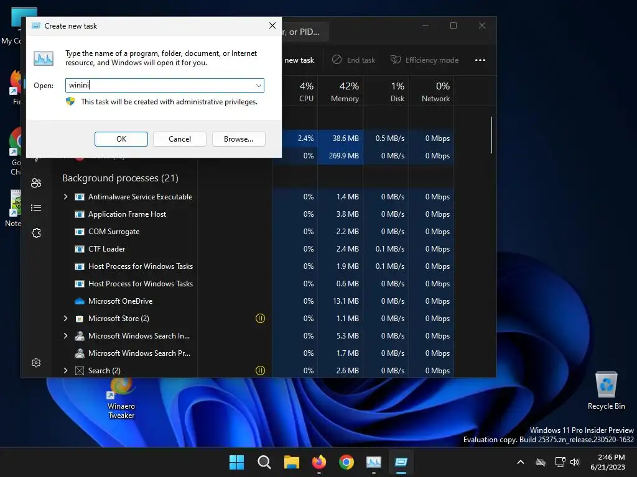This screenshot has height=477, width=637.
Task: Click the Background processes (21) header
Action: (120, 178)
